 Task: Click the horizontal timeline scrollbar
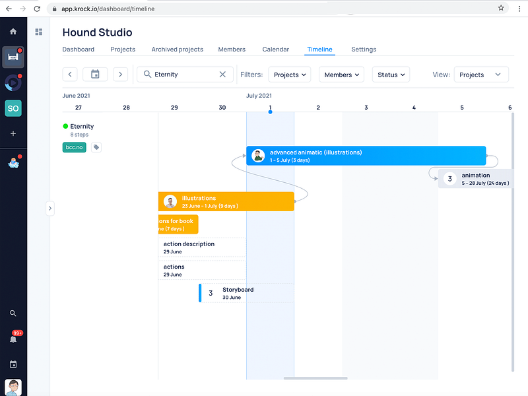tap(315, 378)
